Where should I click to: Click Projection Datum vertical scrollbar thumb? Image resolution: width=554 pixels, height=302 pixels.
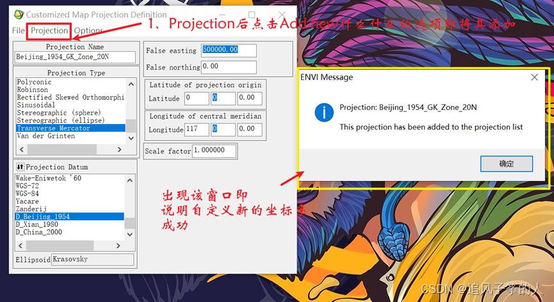[129, 223]
